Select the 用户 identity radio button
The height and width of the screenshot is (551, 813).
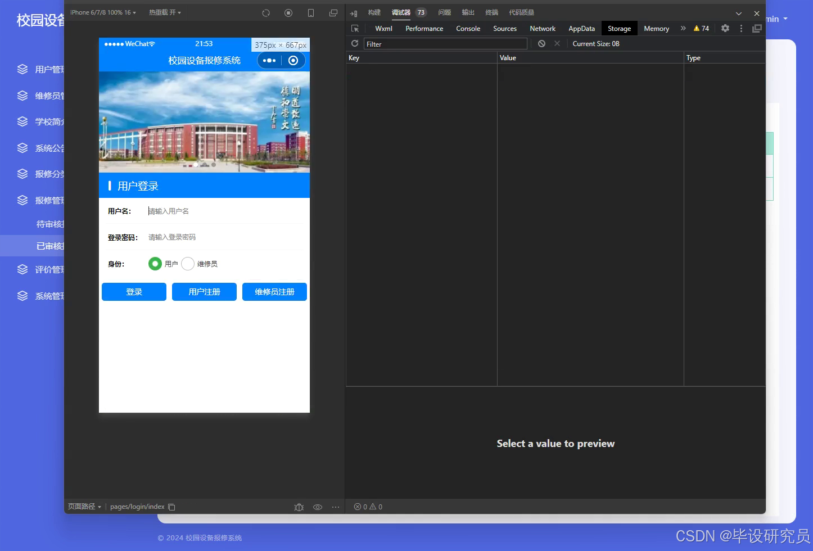click(155, 264)
